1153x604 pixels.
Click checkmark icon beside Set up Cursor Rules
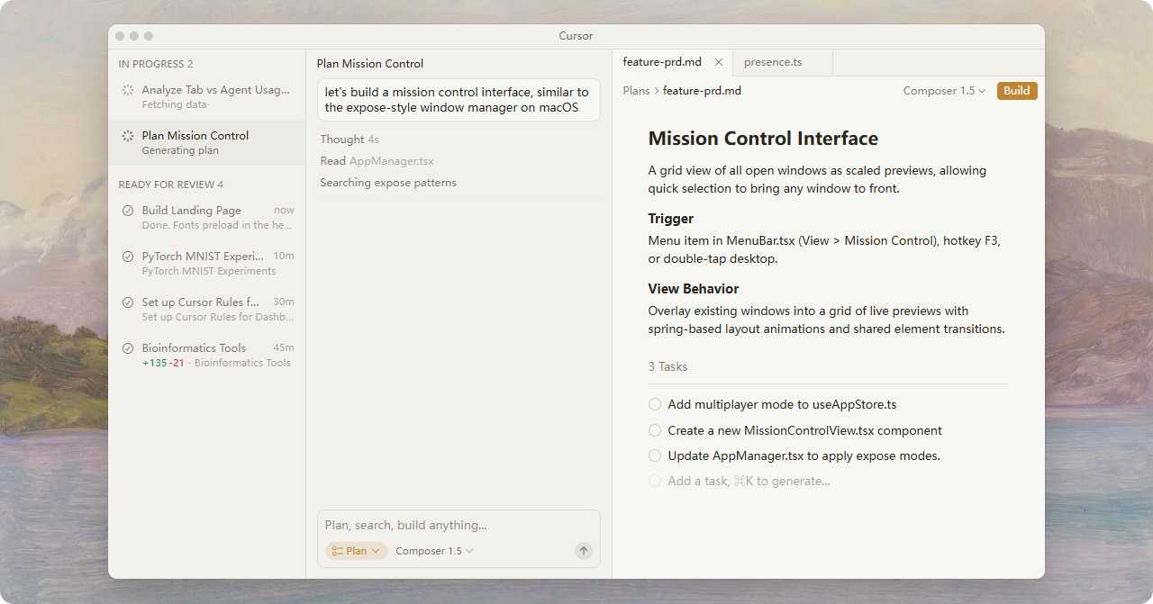(x=128, y=302)
